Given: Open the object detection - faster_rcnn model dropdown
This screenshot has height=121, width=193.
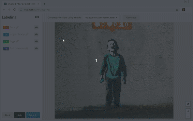Looking at the screenshot, I should pos(101,18).
